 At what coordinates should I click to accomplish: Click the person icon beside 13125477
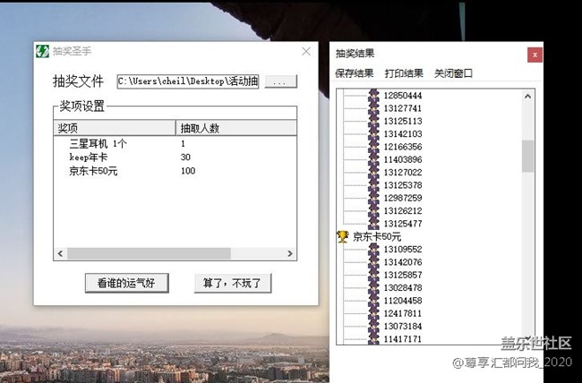click(x=373, y=224)
